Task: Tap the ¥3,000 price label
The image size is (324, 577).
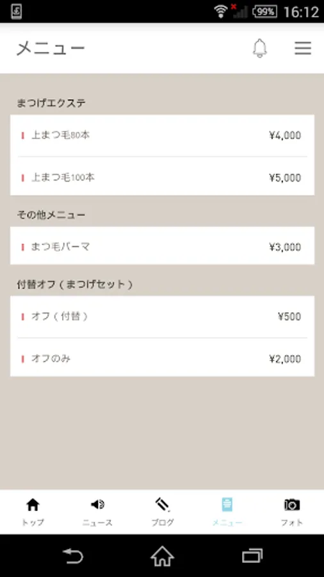Action: tap(285, 247)
